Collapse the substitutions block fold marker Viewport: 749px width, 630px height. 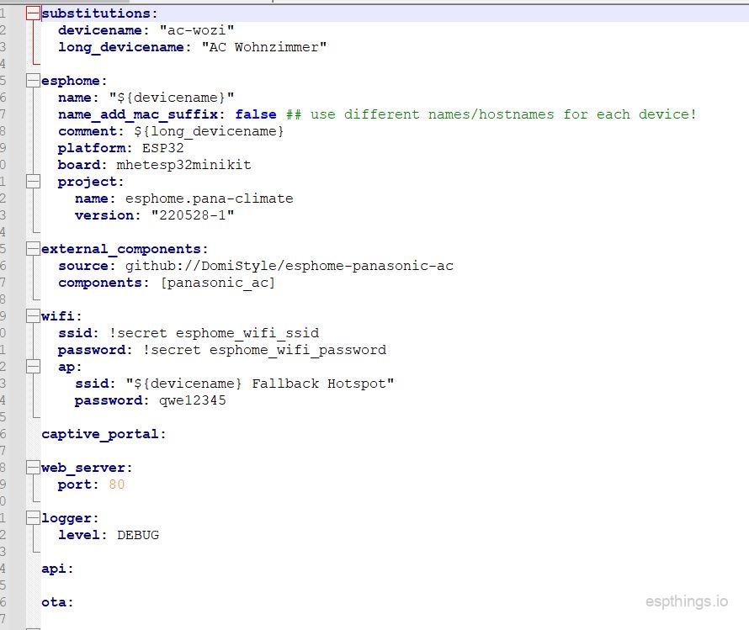pos(33,13)
